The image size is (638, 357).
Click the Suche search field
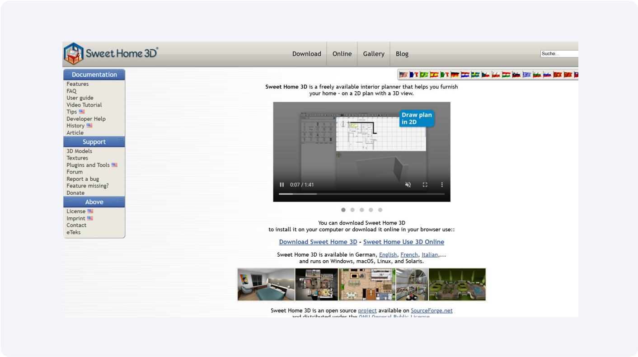click(x=559, y=54)
